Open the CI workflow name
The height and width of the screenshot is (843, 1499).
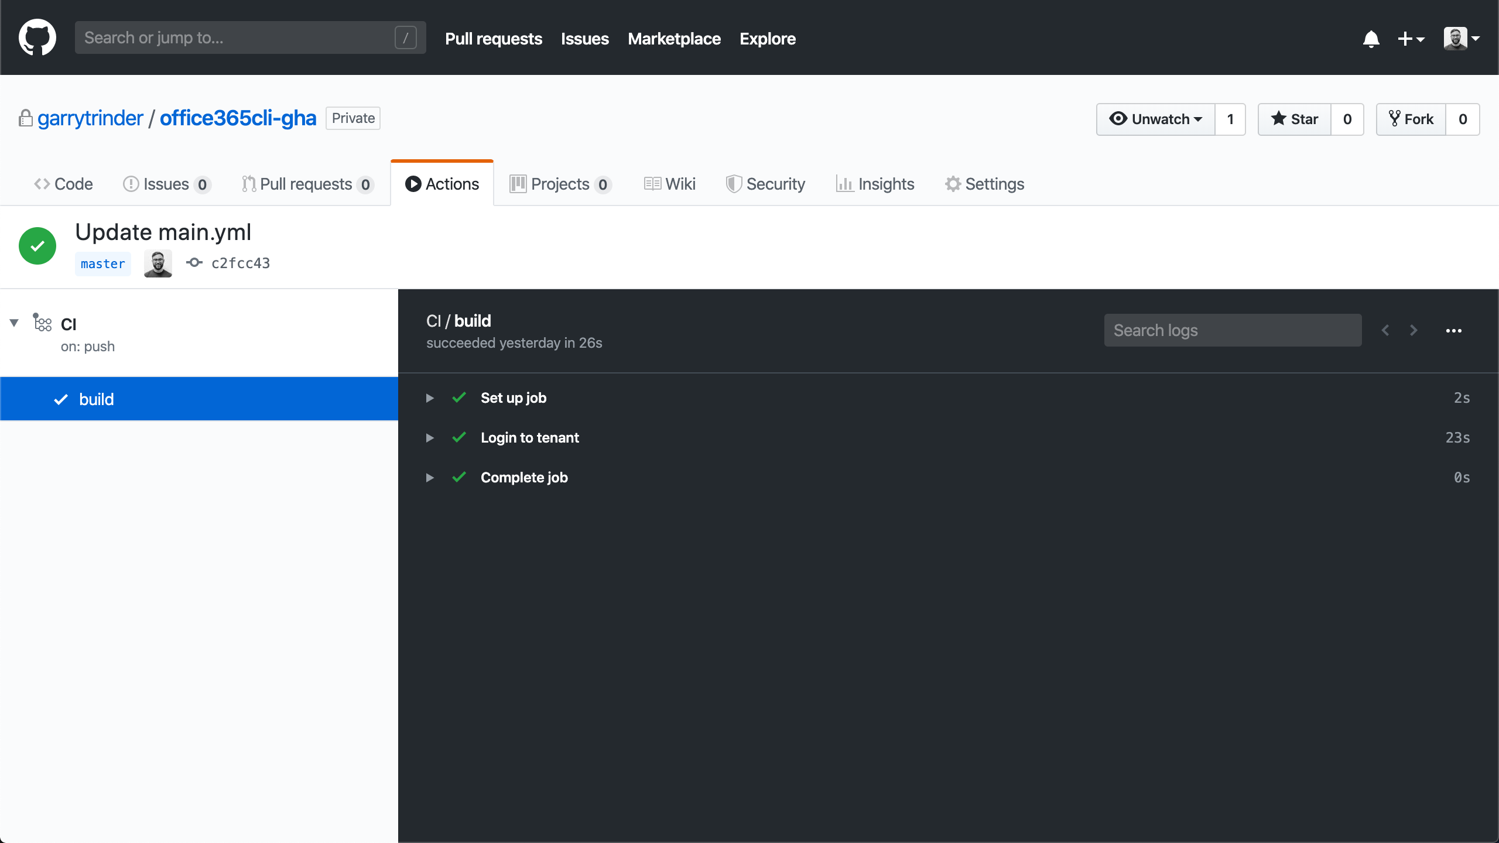point(69,324)
